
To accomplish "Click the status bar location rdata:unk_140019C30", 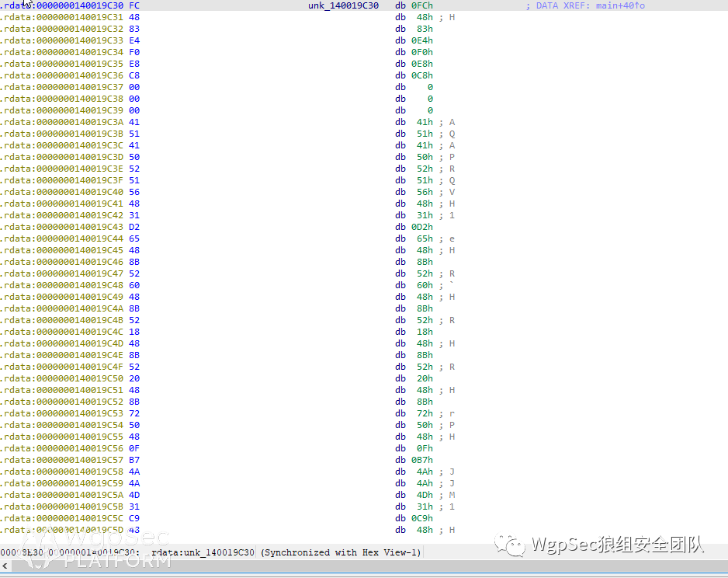I will [x=203, y=552].
